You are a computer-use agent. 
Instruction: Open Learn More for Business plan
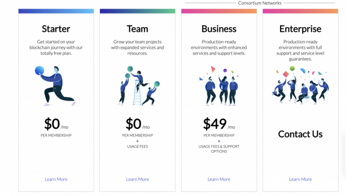[219, 179]
